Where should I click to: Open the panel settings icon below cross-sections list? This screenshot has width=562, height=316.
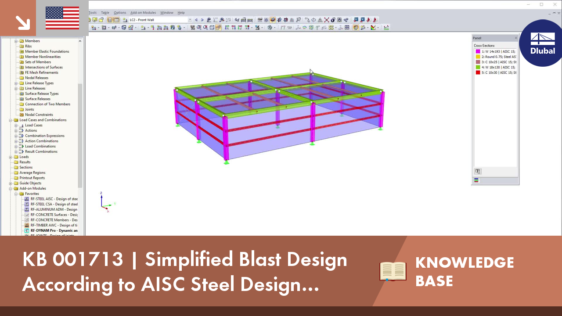tap(478, 172)
